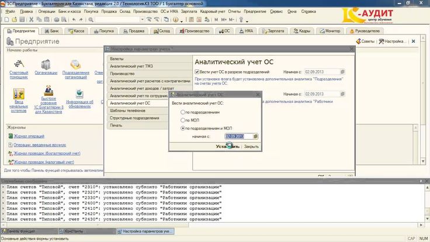Click Настройка... in the panel header
The image size is (430, 242).
point(393,41)
